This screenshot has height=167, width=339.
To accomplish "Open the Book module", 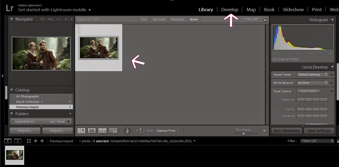I will 269,10.
